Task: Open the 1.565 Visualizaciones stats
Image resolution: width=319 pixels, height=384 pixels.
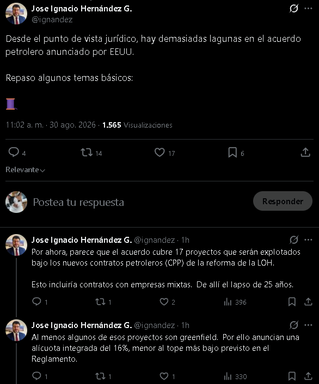Action: click(137, 125)
